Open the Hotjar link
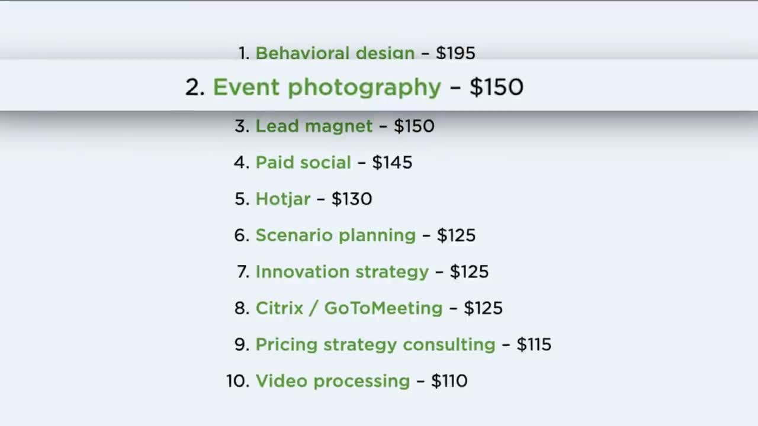Screen dimensions: 758x426 [282, 199]
